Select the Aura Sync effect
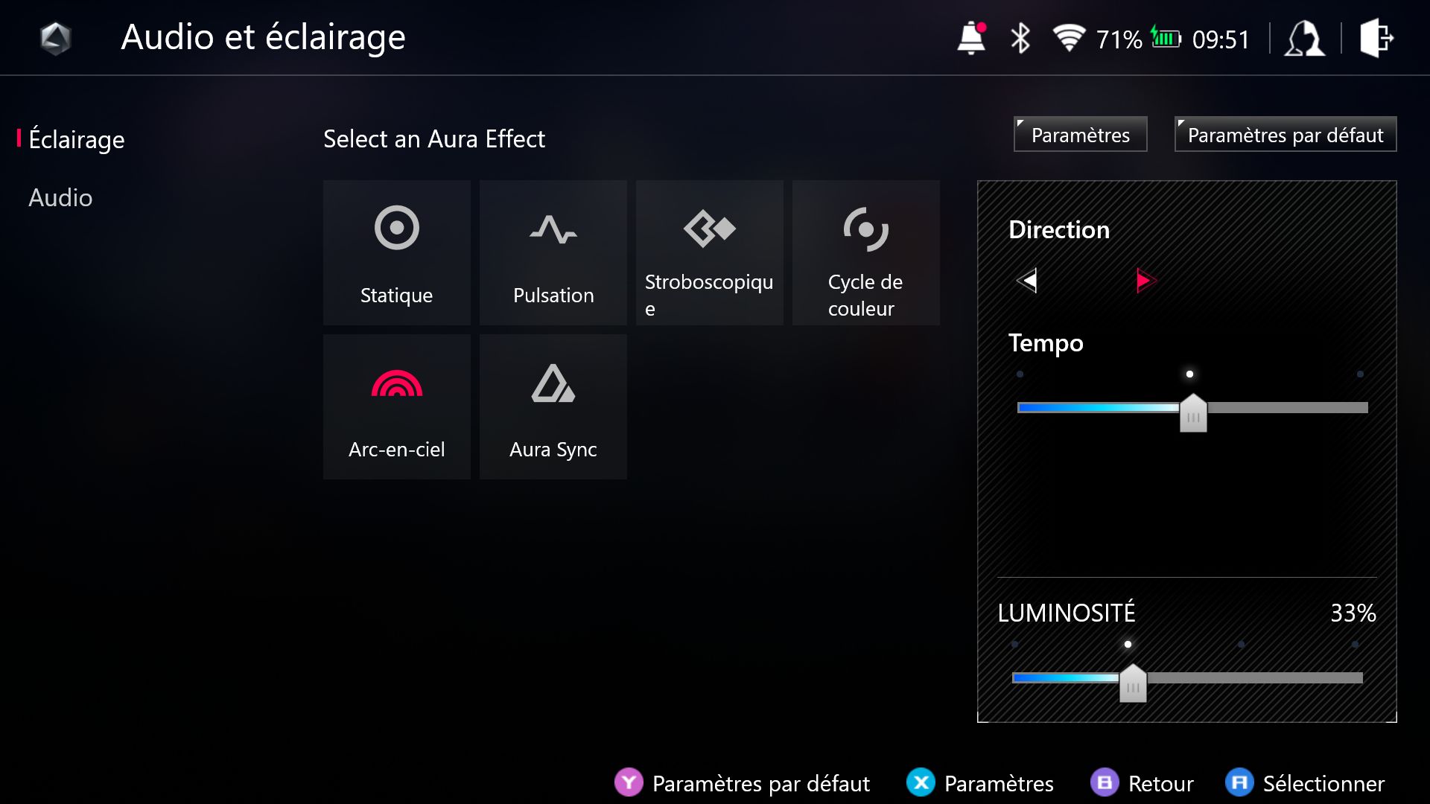This screenshot has height=804, width=1430. coord(553,407)
